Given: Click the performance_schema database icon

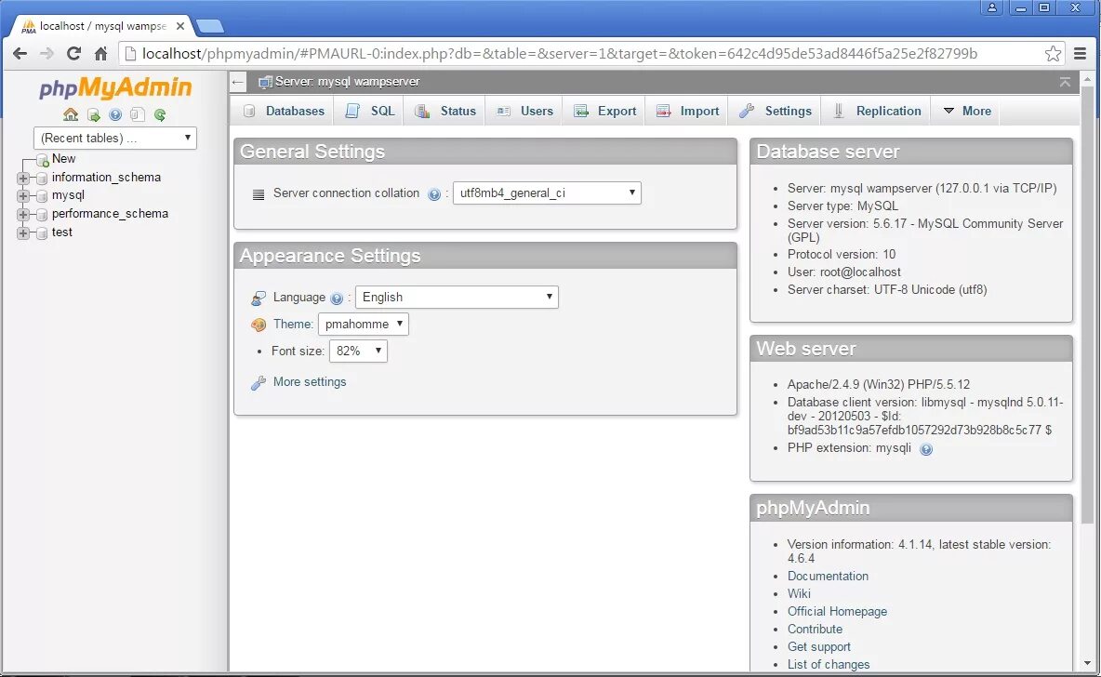Looking at the screenshot, I should coord(42,215).
